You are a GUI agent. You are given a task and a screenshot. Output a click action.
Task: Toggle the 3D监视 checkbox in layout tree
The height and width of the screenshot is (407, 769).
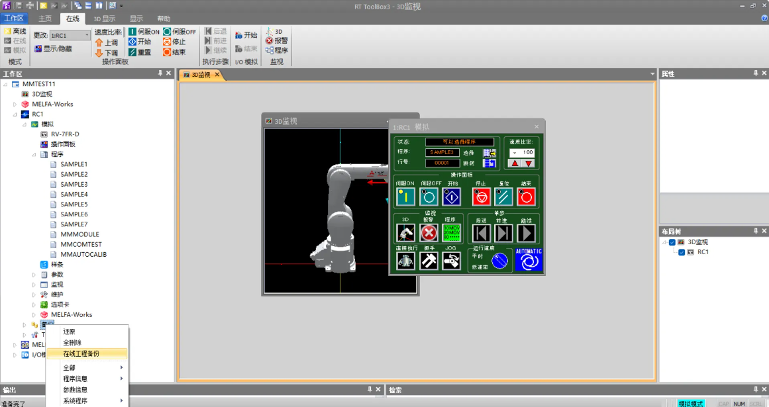click(x=672, y=242)
